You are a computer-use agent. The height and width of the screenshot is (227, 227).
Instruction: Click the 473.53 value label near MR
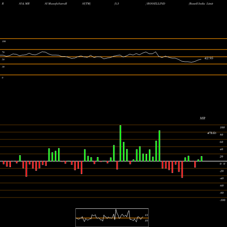point(212,133)
